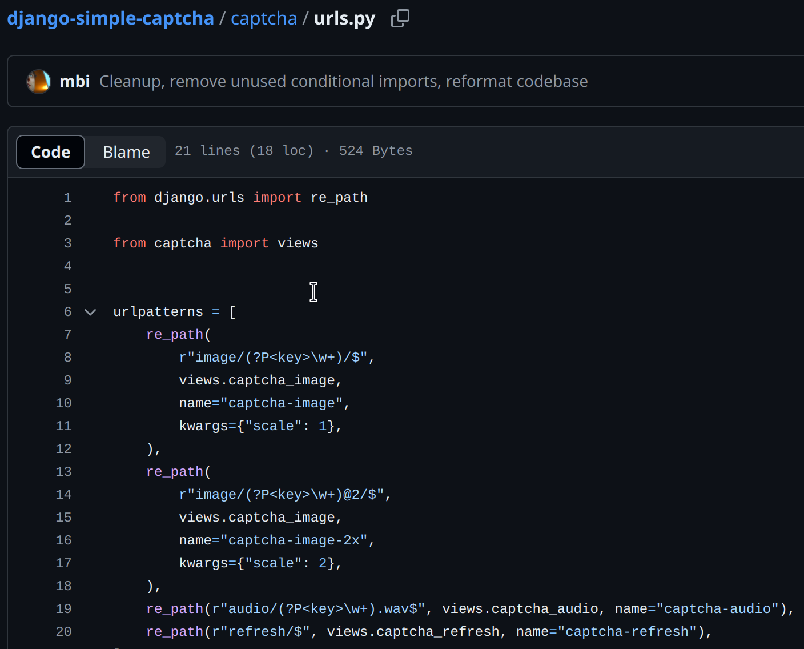Click the re_path import on line 1
Screen dimensions: 804x649
(x=339, y=198)
